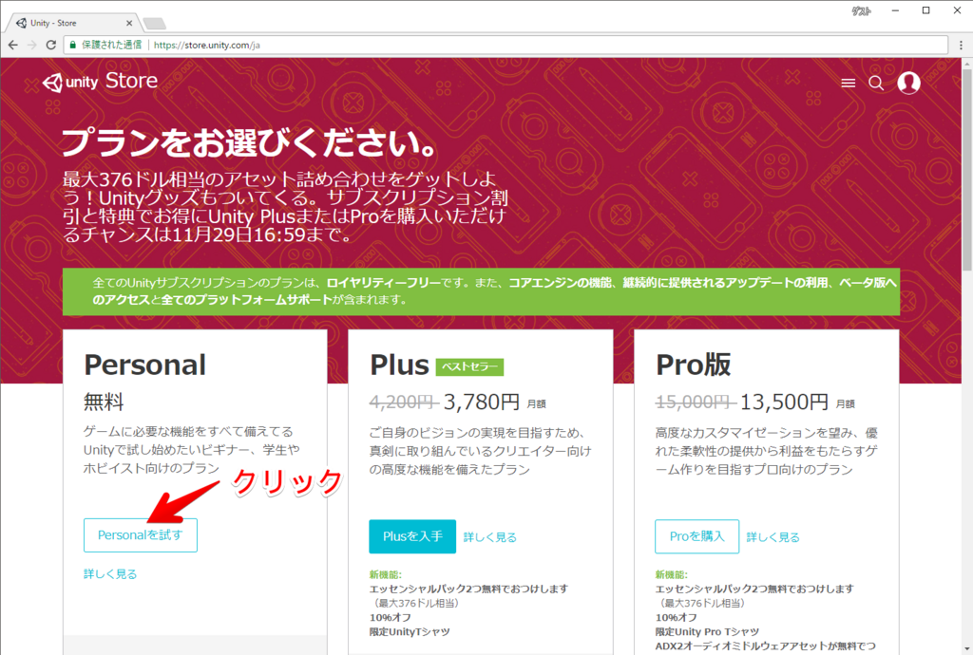Viewport: 973px width, 655px height.
Task: Open 詳しく見る link under Personal
Action: click(110, 573)
